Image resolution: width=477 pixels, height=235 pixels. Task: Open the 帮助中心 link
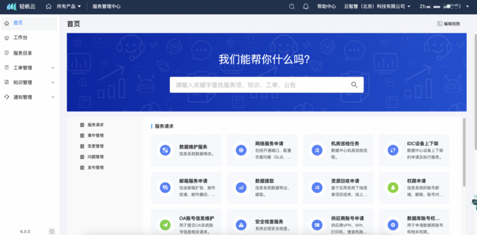click(x=326, y=6)
